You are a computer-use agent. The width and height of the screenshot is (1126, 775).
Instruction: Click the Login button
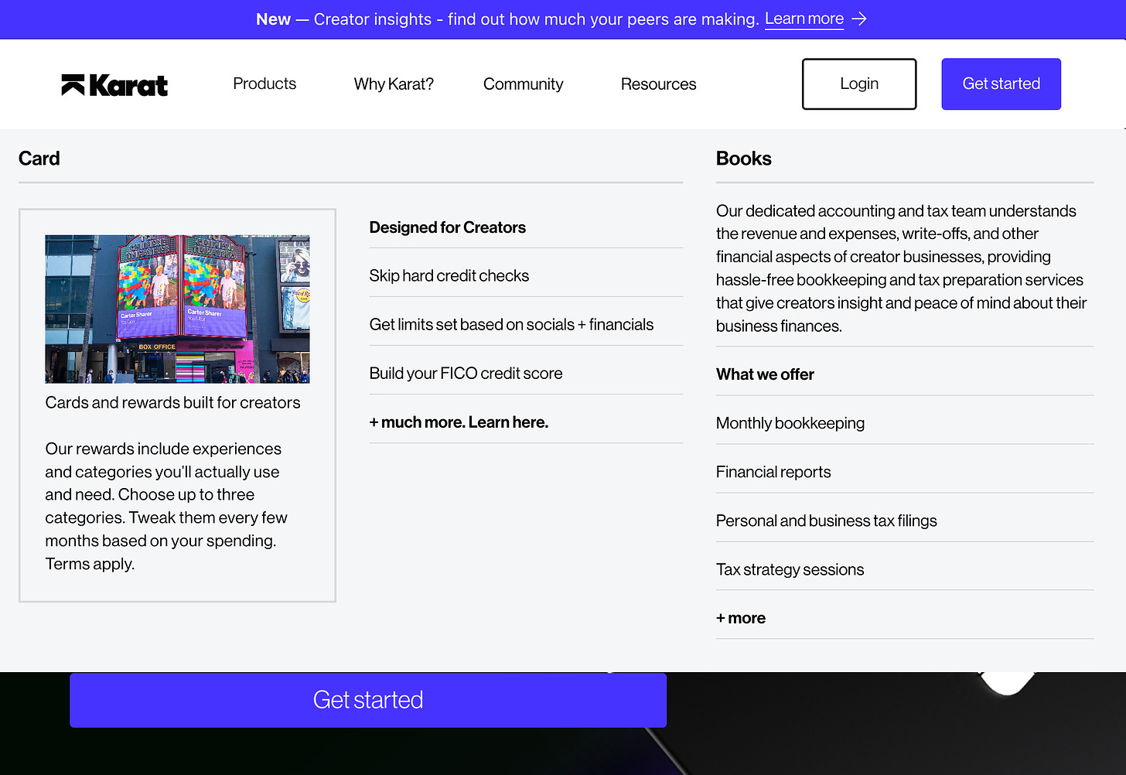pyautogui.click(x=859, y=84)
